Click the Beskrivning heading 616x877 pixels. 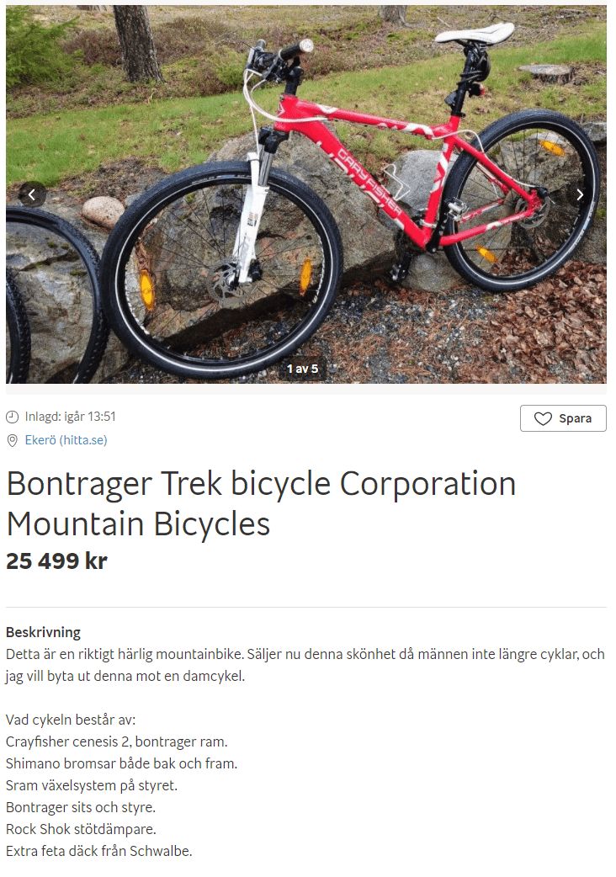point(43,632)
